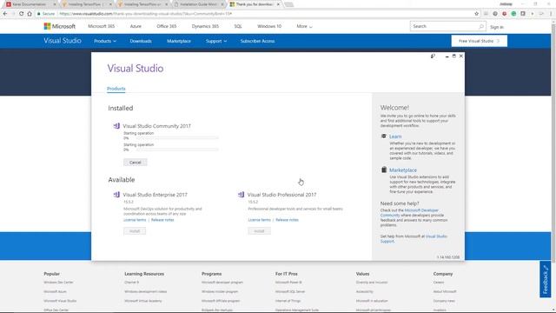Open the Feedback side tab

[x=546, y=279]
